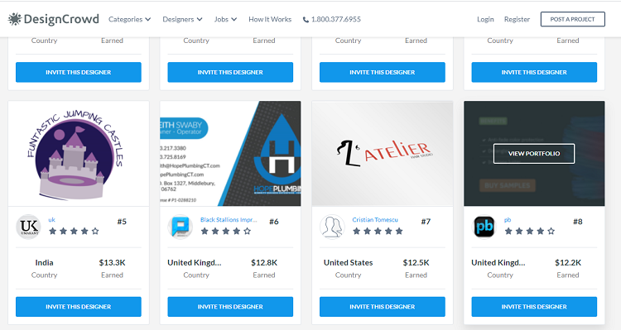Open the Register link

517,19
